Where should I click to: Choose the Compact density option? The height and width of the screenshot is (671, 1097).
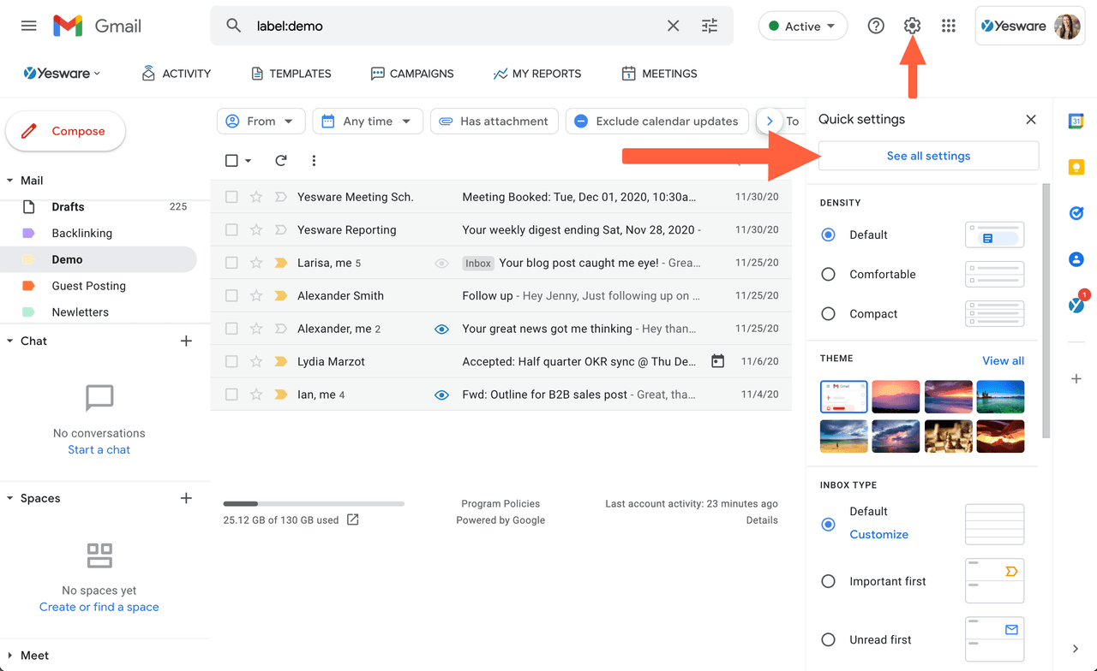coord(828,314)
